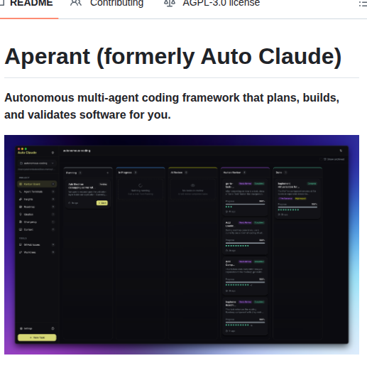This screenshot has height=368, width=367.
Task: Switch to the README tab
Action: point(28,4)
